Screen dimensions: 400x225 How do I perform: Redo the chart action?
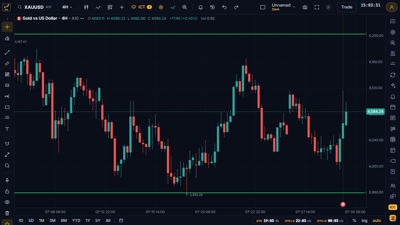click(236, 7)
